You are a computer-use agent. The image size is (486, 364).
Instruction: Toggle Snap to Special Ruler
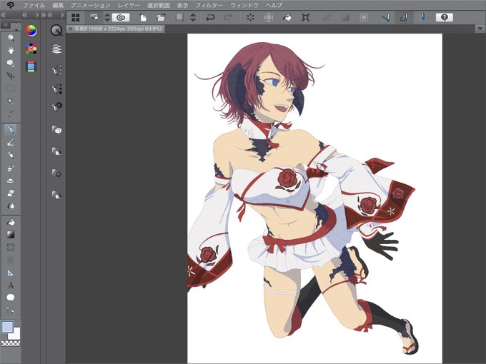tap(404, 18)
